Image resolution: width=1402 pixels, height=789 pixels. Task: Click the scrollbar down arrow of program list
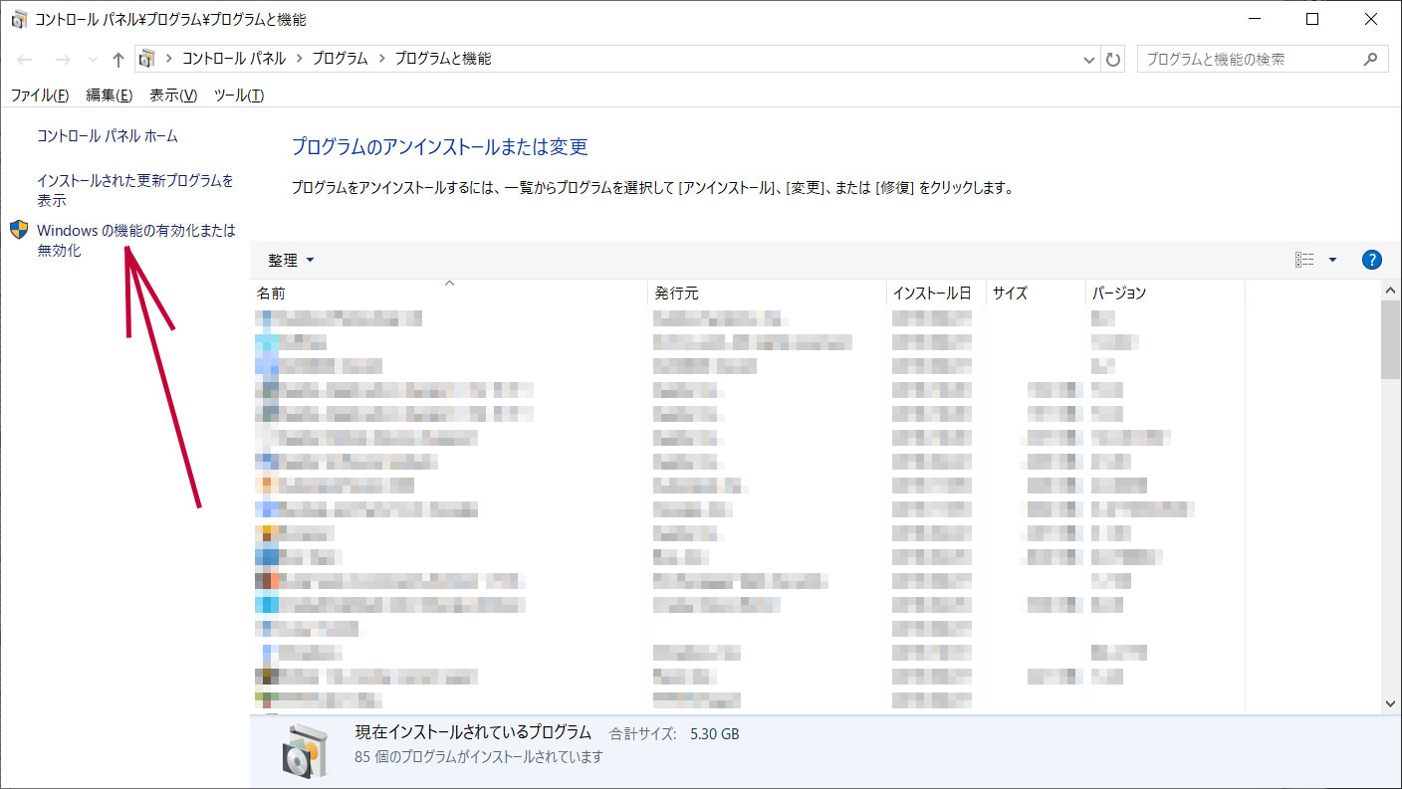tap(1391, 703)
